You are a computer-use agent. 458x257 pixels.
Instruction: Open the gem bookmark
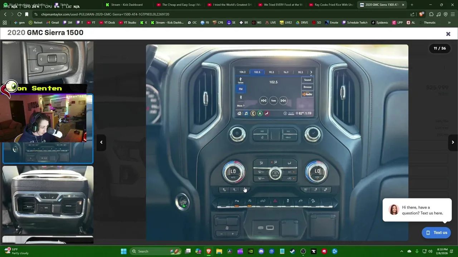19,22
